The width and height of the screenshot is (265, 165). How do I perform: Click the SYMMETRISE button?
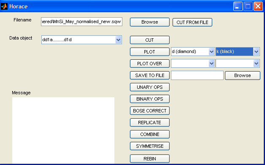[x=149, y=146]
